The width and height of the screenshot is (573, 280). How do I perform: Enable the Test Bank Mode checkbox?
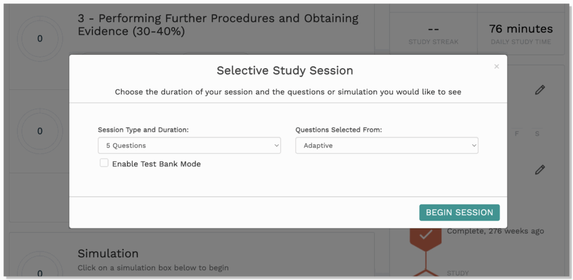click(104, 163)
